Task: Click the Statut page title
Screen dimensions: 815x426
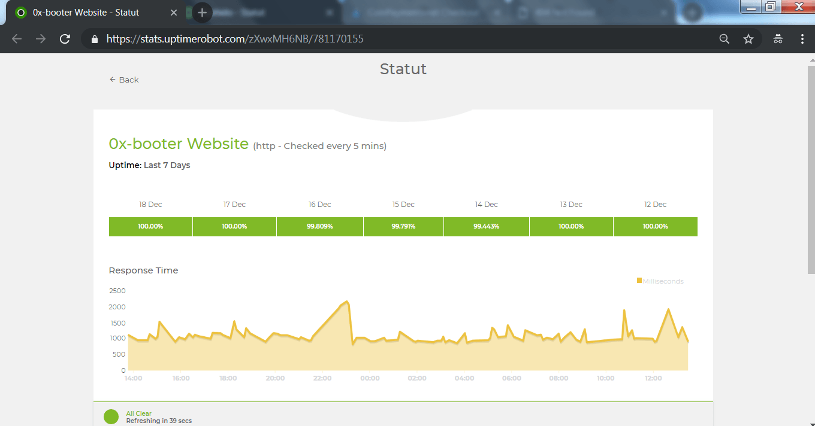Action: click(403, 69)
